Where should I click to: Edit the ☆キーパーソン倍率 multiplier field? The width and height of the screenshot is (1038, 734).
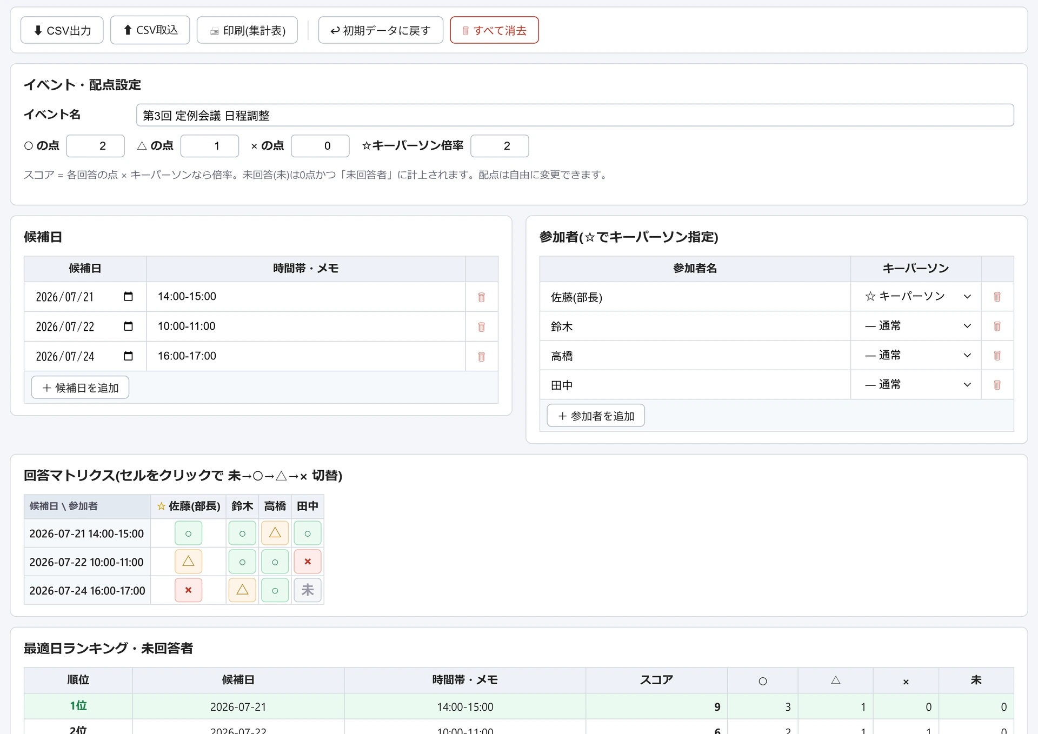500,146
